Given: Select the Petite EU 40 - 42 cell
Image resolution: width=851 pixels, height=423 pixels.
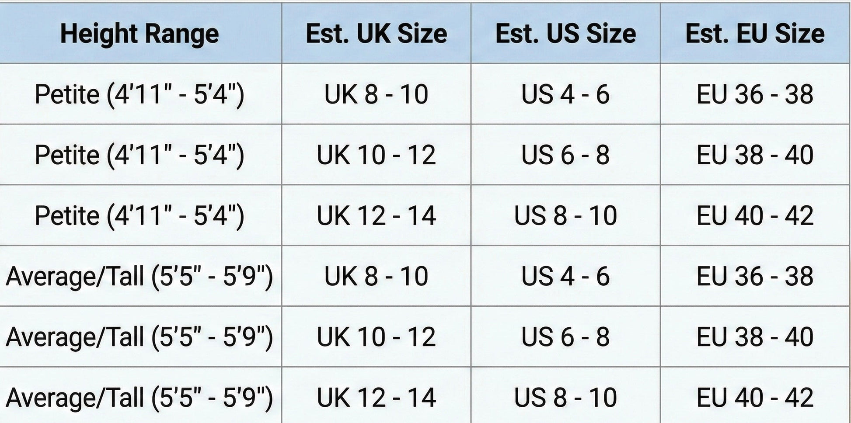Looking at the screenshot, I should (x=755, y=215).
